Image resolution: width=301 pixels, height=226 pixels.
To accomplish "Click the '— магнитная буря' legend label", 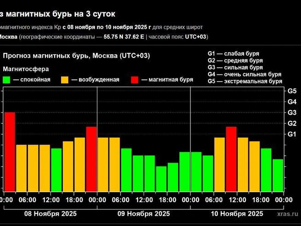I will click(x=167, y=79).
